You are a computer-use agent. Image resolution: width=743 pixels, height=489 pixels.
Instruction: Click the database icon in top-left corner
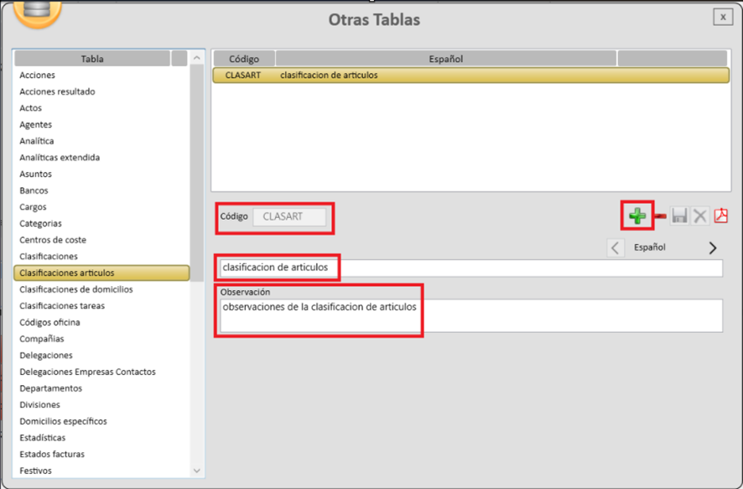[32, 12]
